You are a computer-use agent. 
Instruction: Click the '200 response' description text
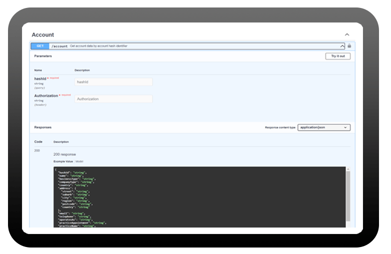point(64,154)
